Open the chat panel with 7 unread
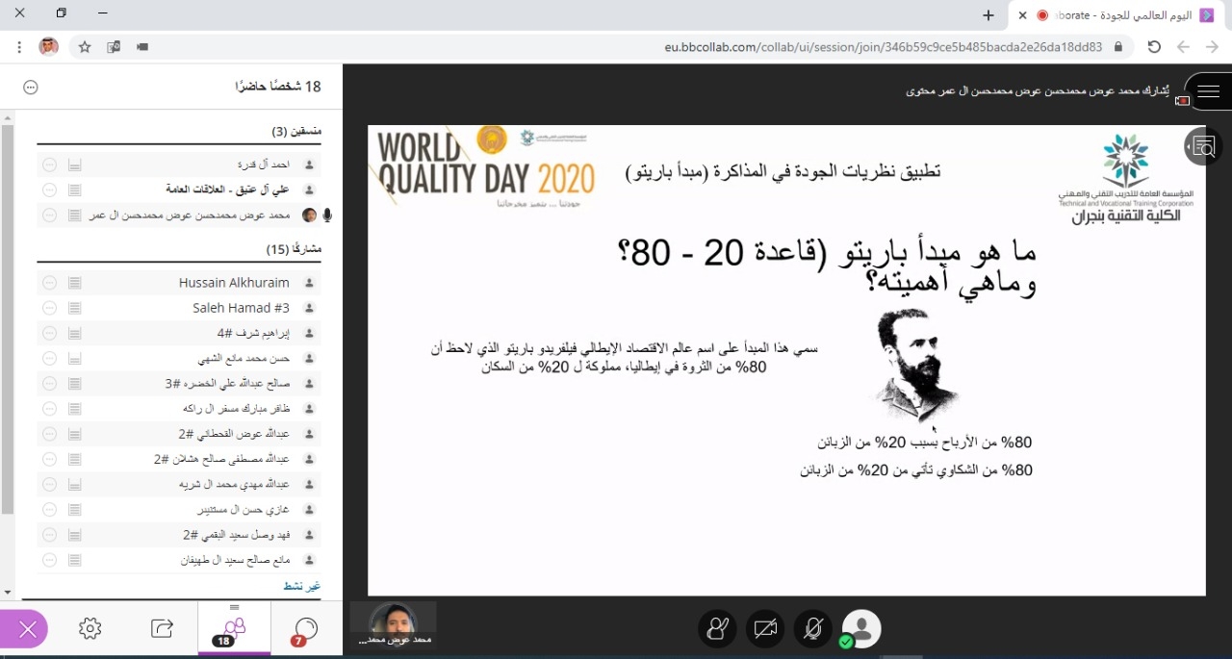 [305, 629]
